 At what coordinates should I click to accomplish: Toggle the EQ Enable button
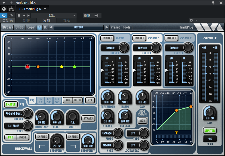11,104
